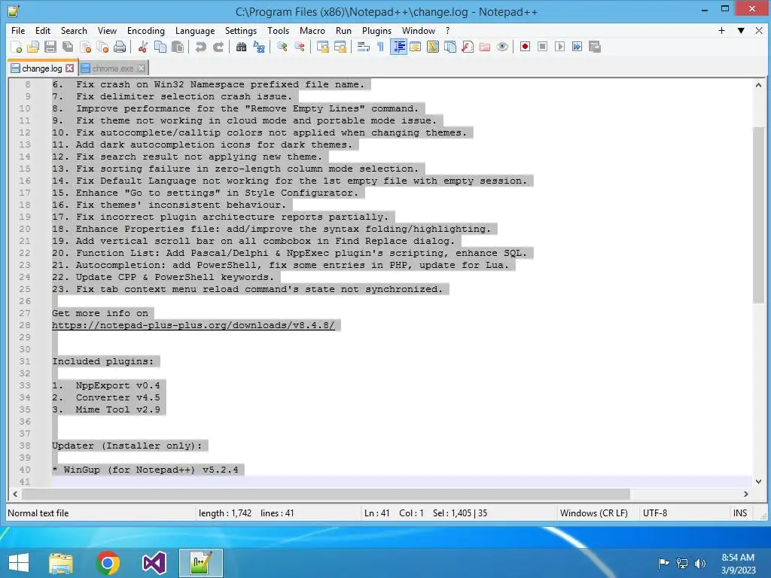Open the user defined language dialog icon
771x578 pixels.
pyautogui.click(x=416, y=47)
